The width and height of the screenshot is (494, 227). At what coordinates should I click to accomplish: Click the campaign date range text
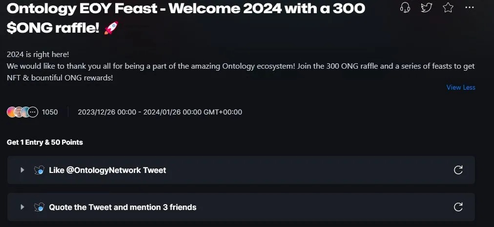click(160, 112)
